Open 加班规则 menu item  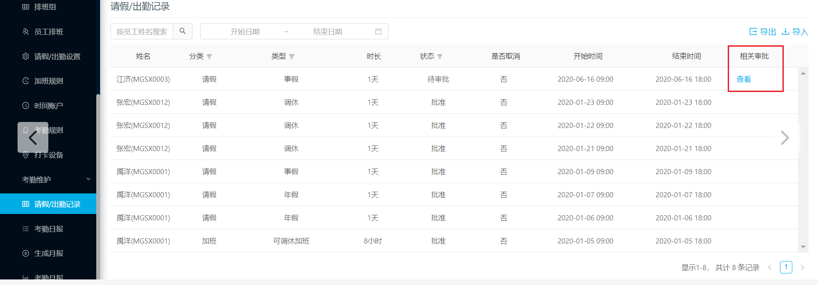[48, 81]
